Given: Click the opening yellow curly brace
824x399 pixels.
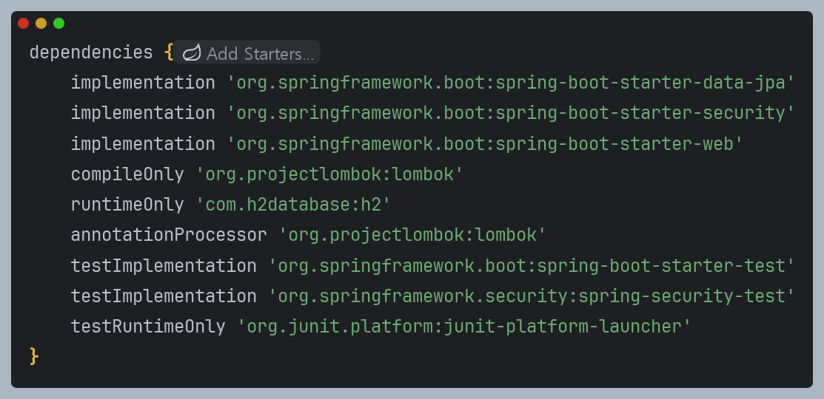Looking at the screenshot, I should [169, 52].
